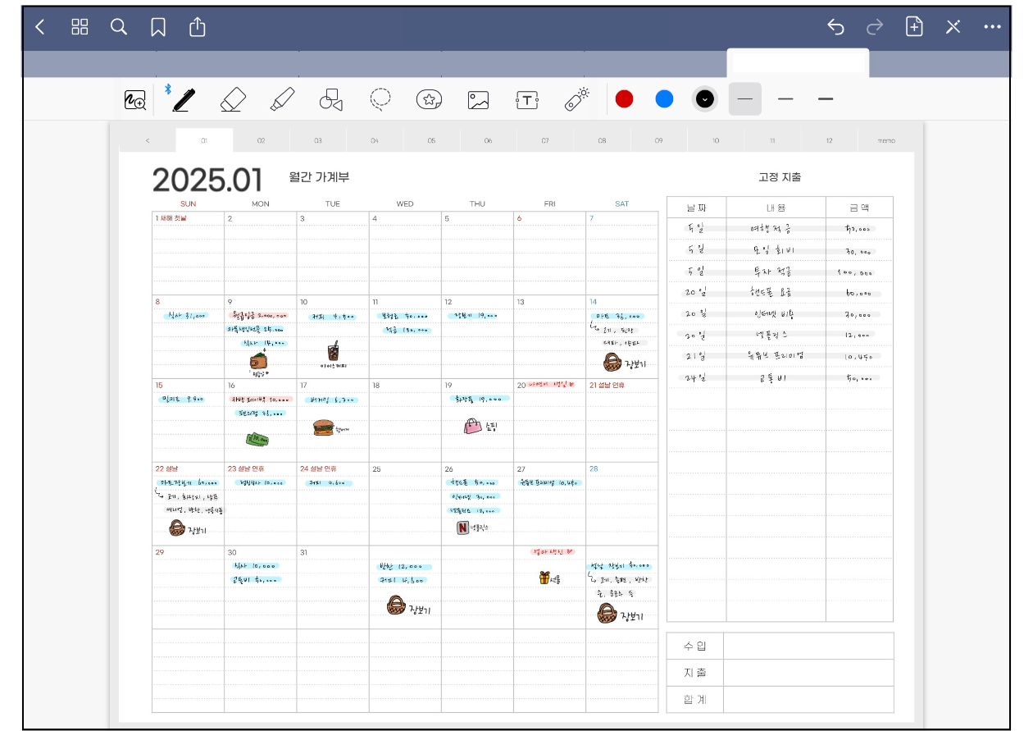
Task: Open the 12 month tab
Action: (829, 140)
